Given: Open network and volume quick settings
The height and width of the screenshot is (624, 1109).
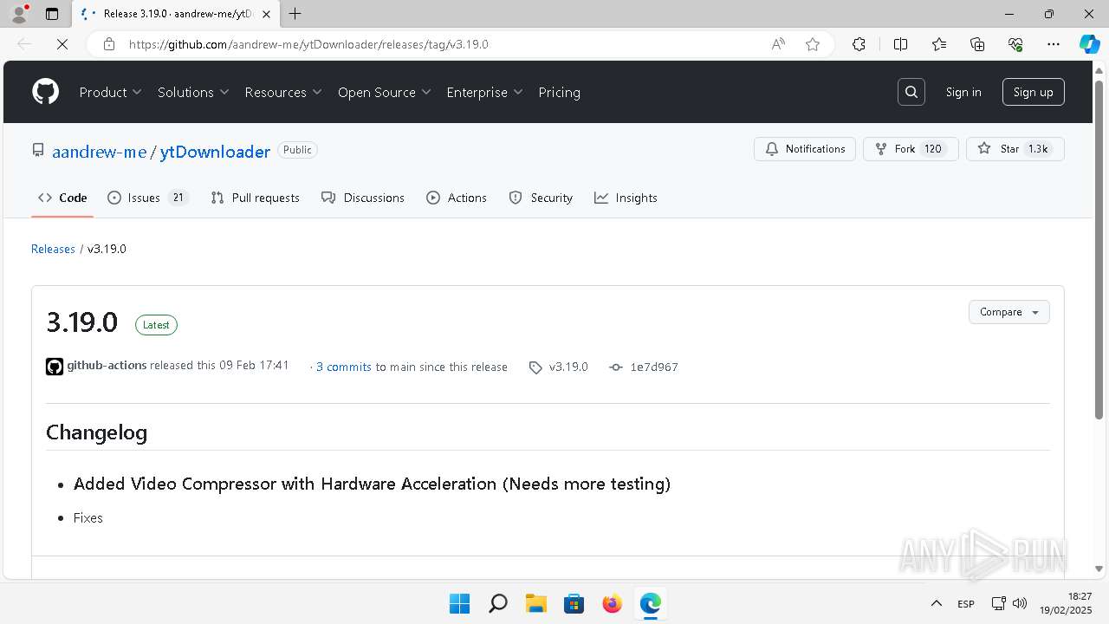Looking at the screenshot, I should click(1008, 603).
